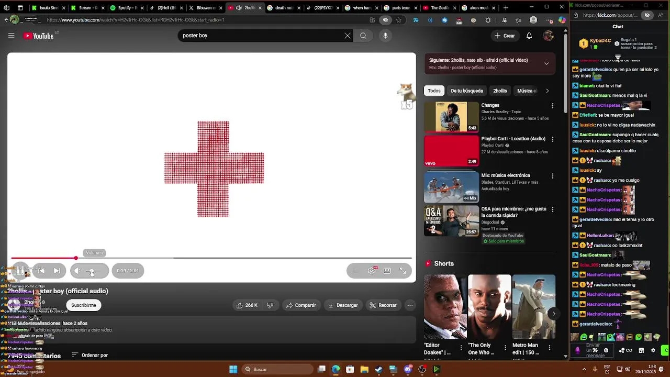This screenshot has width=670, height=377.
Task: Open the Recortar clip tool
Action: point(383,305)
